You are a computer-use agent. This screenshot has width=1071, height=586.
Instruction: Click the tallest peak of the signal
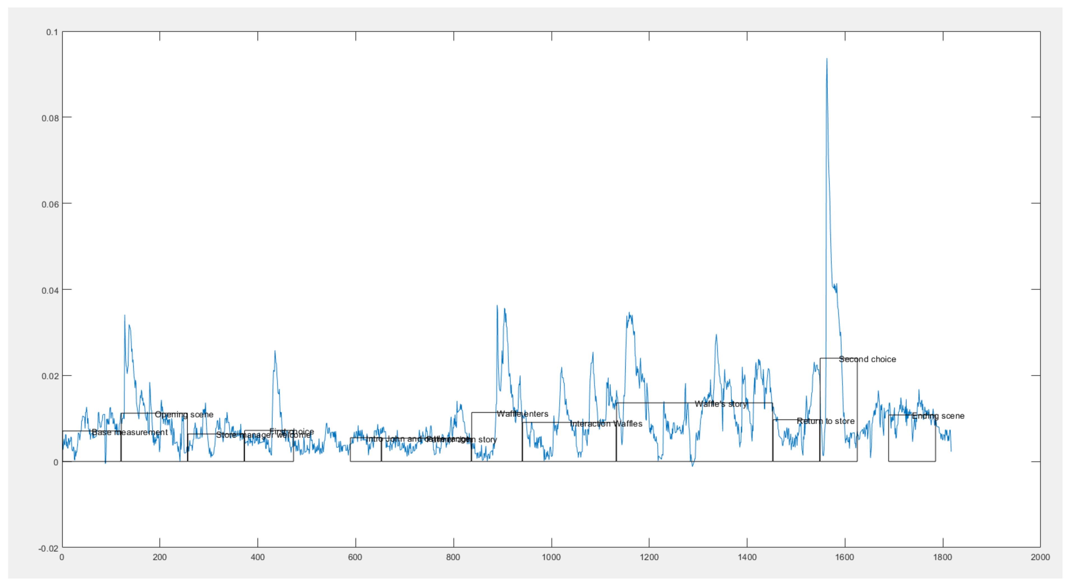click(827, 59)
